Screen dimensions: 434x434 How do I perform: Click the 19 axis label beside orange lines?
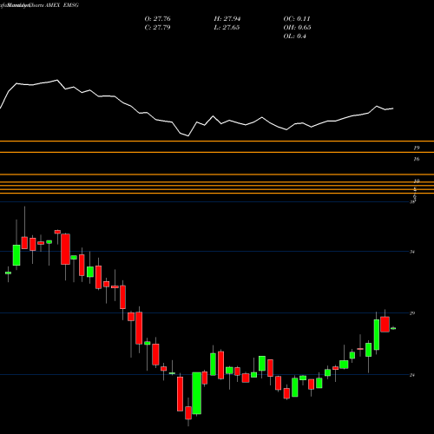click(416, 148)
